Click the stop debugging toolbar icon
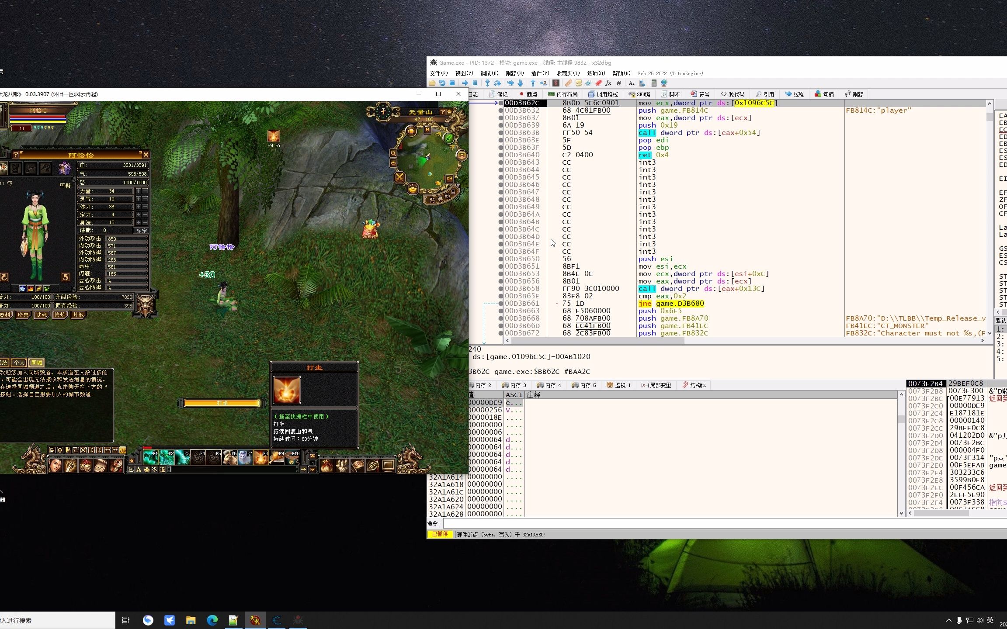 pos(452,83)
